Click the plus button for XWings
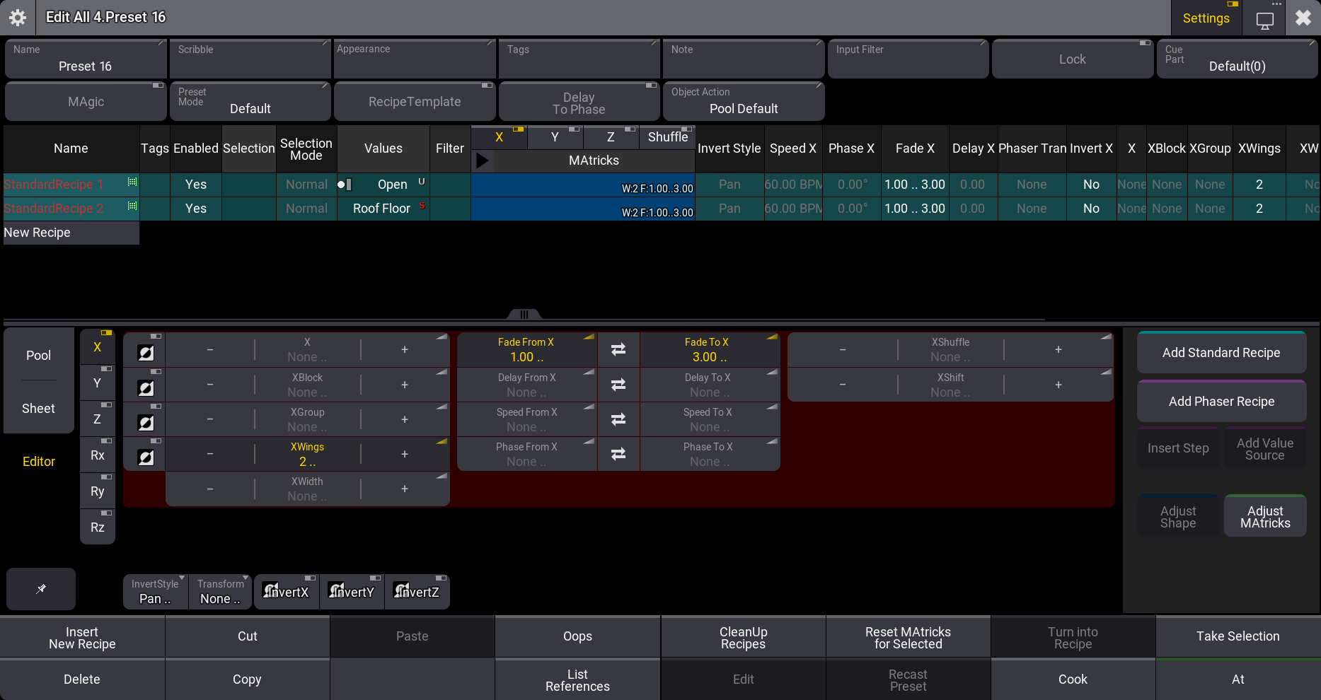 pos(405,454)
